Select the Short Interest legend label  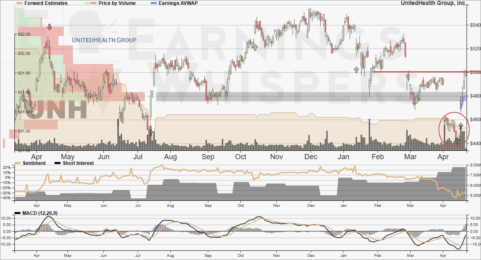point(78,163)
